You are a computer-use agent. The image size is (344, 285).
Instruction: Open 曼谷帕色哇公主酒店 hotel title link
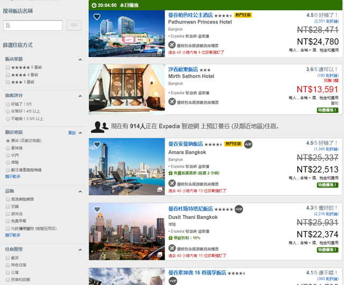(x=190, y=15)
